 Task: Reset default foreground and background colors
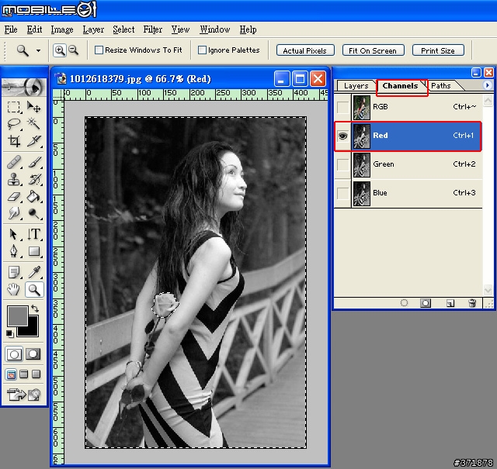point(9,333)
